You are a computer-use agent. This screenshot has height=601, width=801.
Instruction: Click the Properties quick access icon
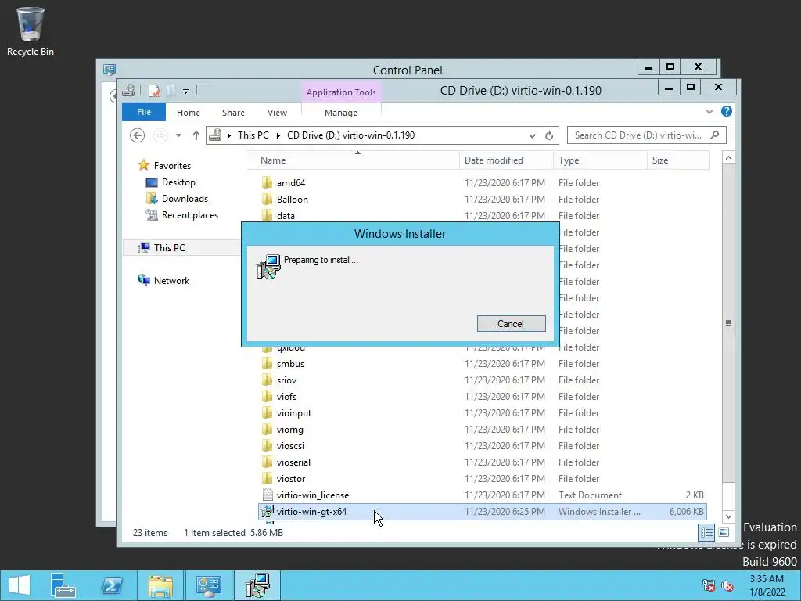pos(154,91)
